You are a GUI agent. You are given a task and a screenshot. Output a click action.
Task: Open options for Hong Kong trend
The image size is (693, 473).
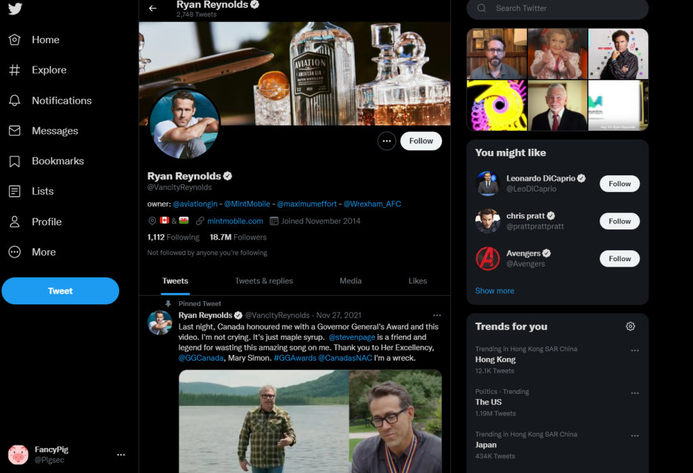635,350
